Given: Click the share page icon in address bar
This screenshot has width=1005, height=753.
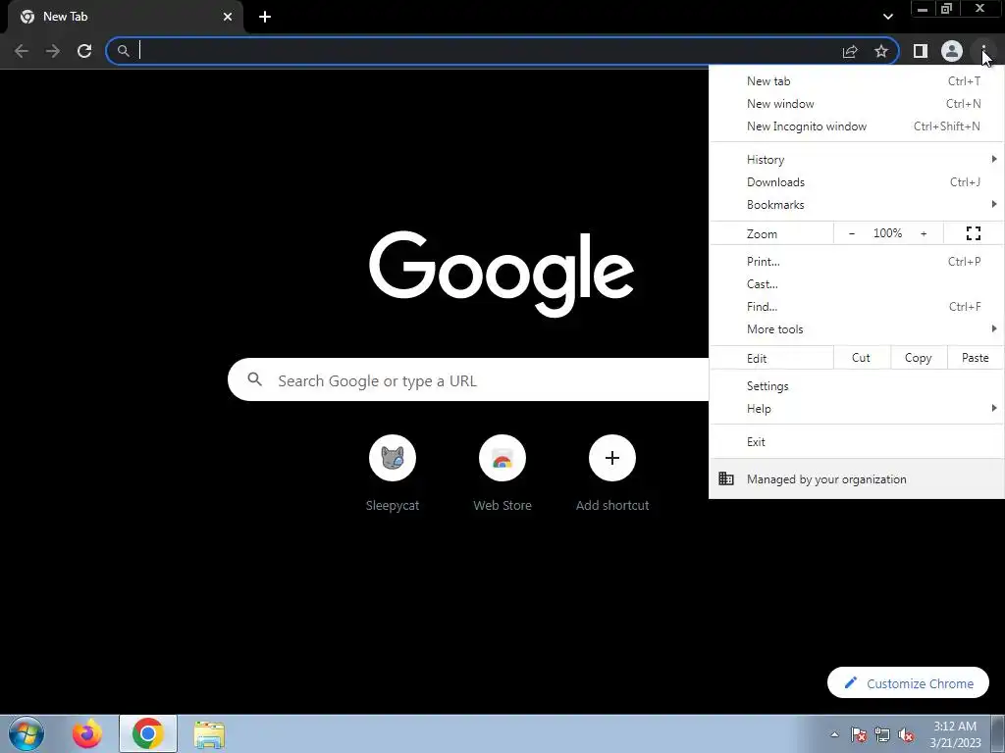Looking at the screenshot, I should tap(850, 51).
